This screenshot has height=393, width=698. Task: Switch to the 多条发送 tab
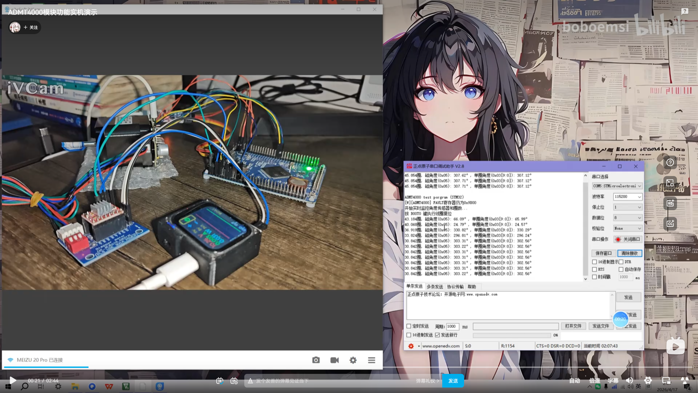point(435,287)
